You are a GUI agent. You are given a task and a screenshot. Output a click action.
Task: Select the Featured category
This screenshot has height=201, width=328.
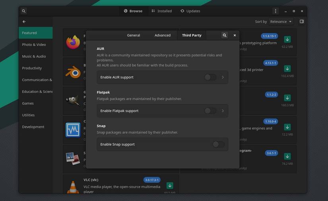pos(35,33)
